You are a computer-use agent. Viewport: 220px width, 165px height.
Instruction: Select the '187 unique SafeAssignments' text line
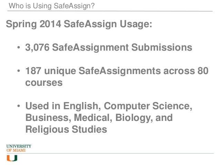coord(93,71)
